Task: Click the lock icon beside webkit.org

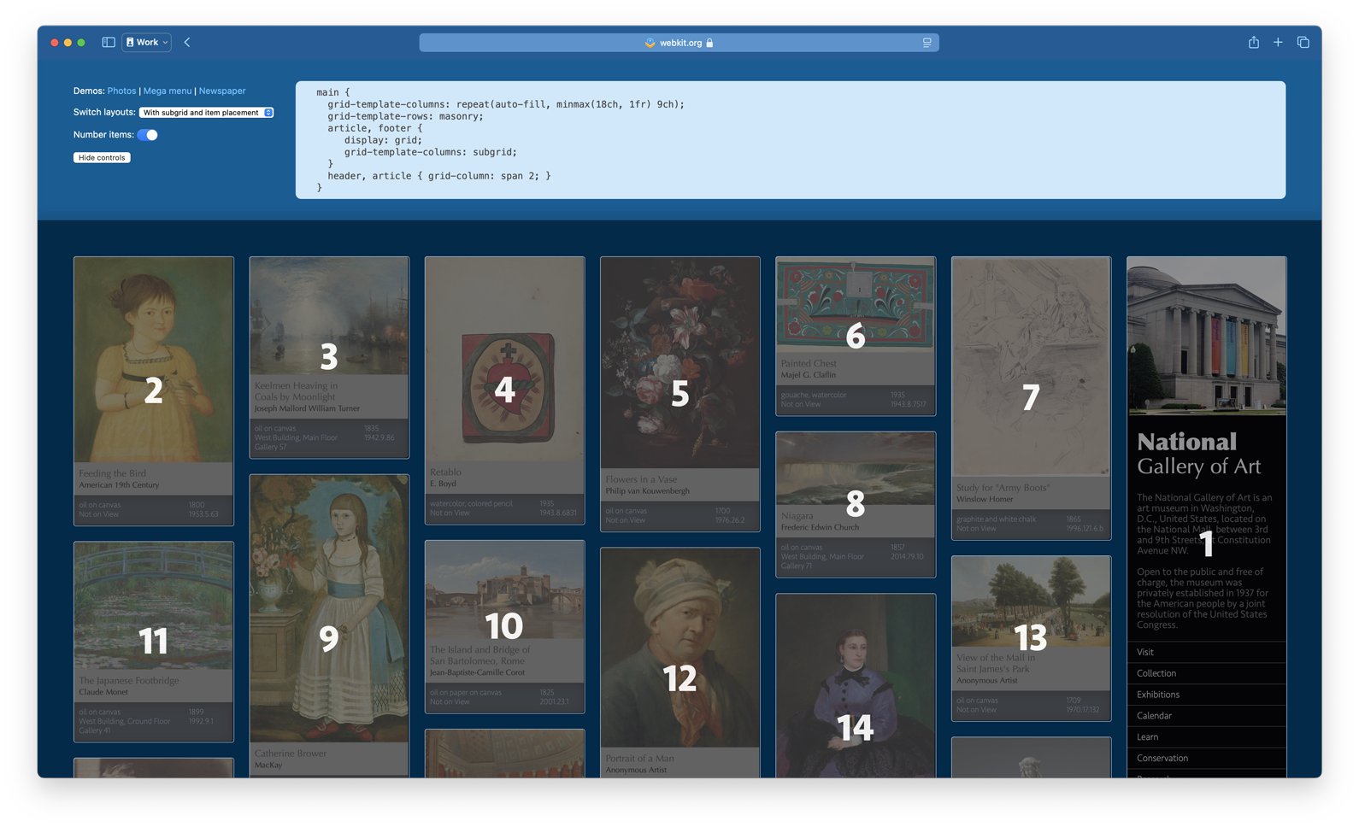Action: [x=709, y=43]
